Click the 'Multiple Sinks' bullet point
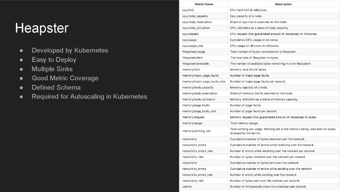Image resolution: width=341 pixels, height=192 pixels. coord(52,69)
